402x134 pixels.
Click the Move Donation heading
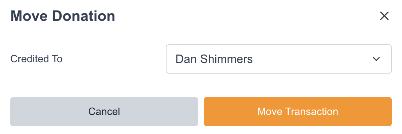[x=63, y=16]
